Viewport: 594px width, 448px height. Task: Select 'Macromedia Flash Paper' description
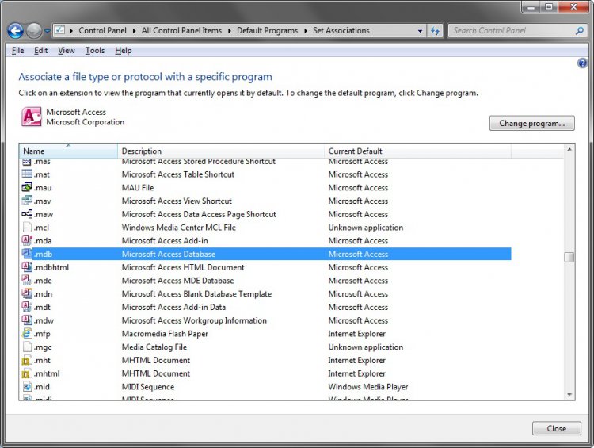[x=165, y=334]
